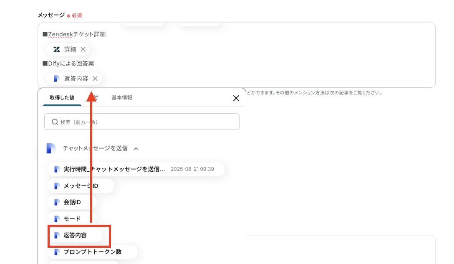This screenshot has height=264, width=454.
Task: Click the Zendesk icon in the 詳細 chip
Action: 56,49
